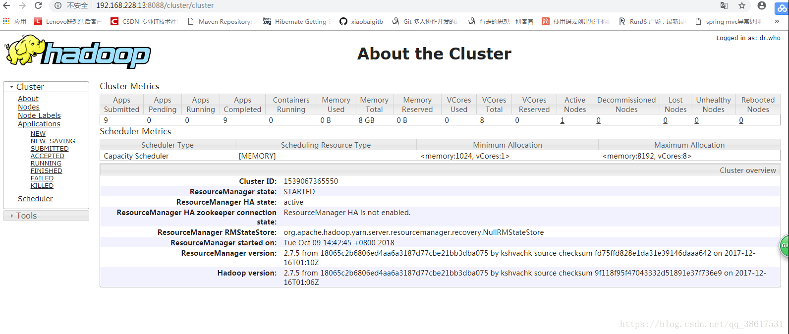Screen dimensions: 789x334
Task: Show more bookmarks with the chevron
Action: [x=777, y=21]
